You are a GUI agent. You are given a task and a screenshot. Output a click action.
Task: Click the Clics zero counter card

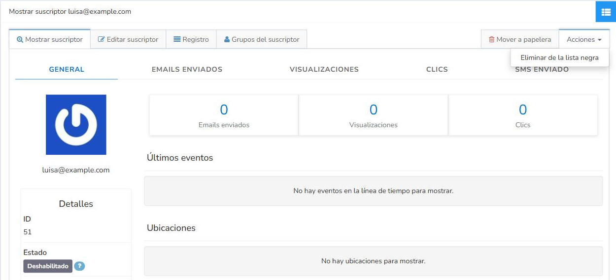[x=523, y=115]
